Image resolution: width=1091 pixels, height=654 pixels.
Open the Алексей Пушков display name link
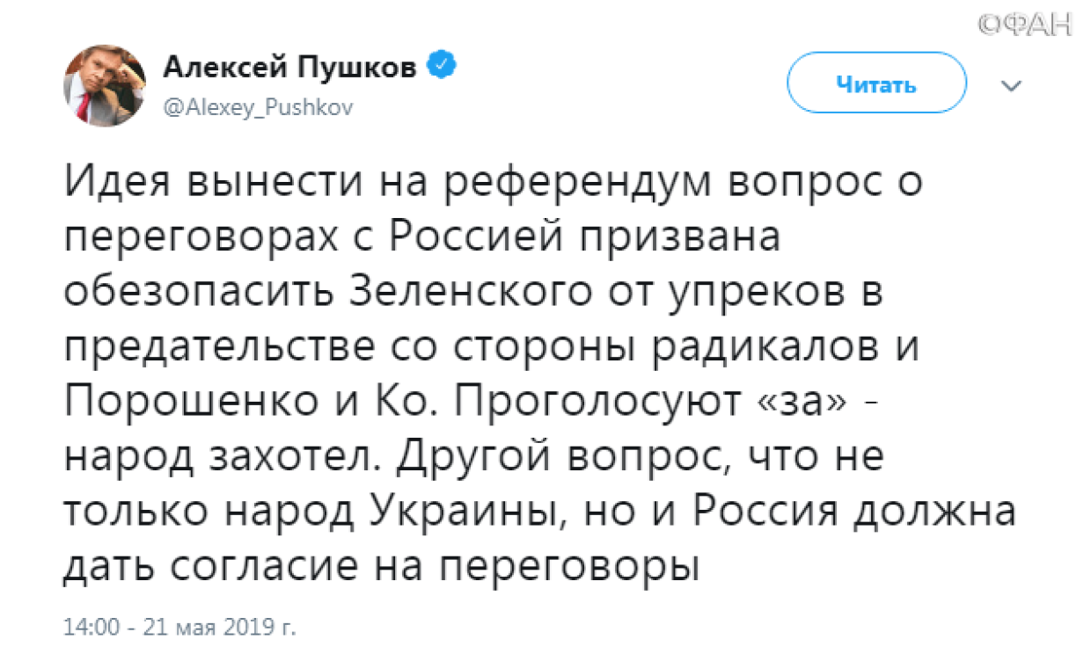click(290, 68)
